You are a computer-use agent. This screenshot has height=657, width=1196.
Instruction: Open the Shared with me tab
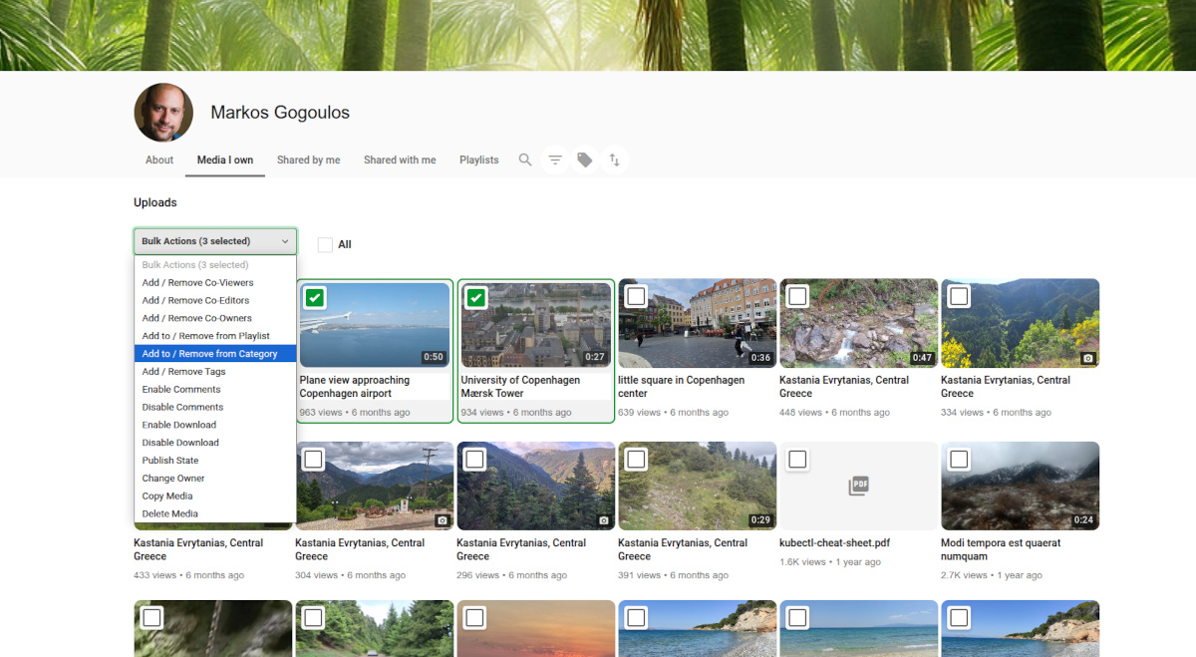400,160
